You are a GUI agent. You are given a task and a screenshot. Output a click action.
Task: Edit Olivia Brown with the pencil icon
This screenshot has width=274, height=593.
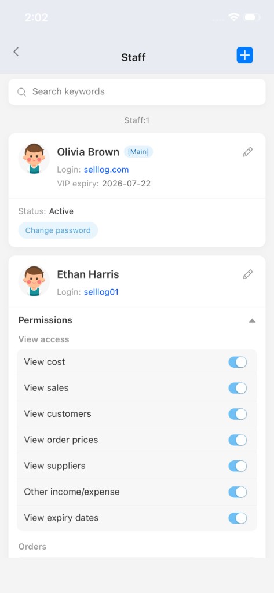(x=247, y=152)
